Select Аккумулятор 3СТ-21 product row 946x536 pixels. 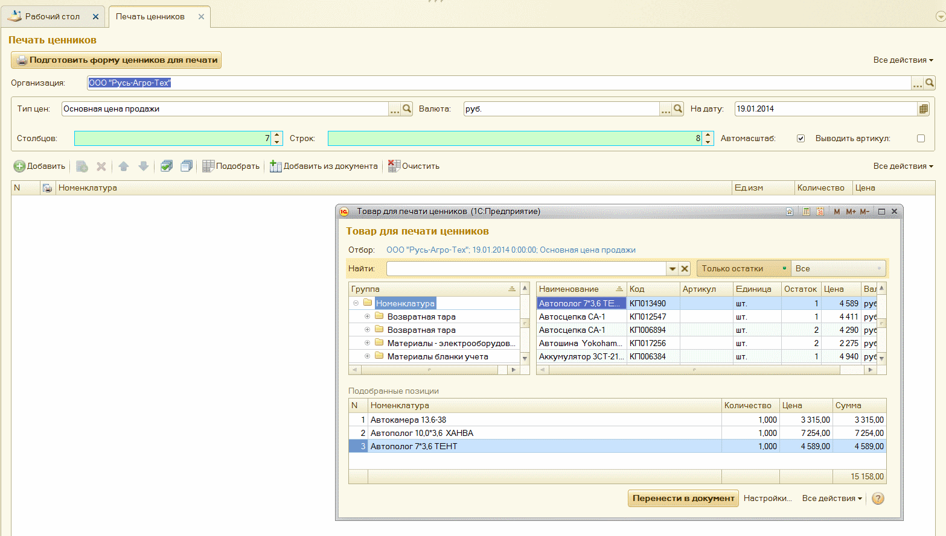click(706, 357)
